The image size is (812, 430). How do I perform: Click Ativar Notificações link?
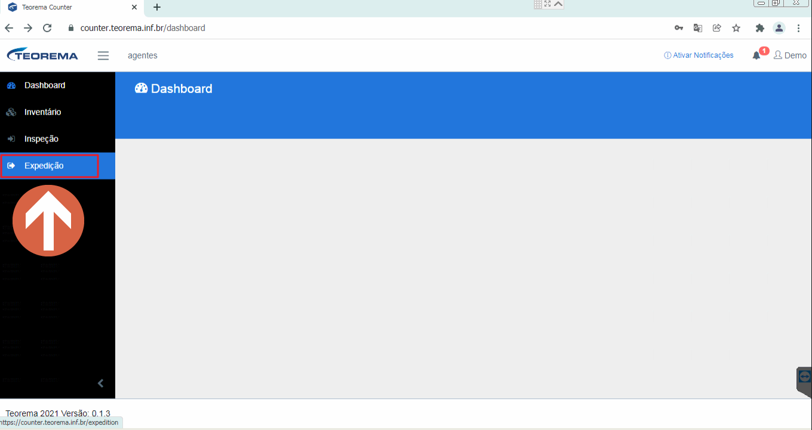(x=699, y=55)
